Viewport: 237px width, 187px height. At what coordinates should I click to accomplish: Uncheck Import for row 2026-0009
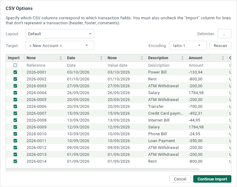point(15,127)
